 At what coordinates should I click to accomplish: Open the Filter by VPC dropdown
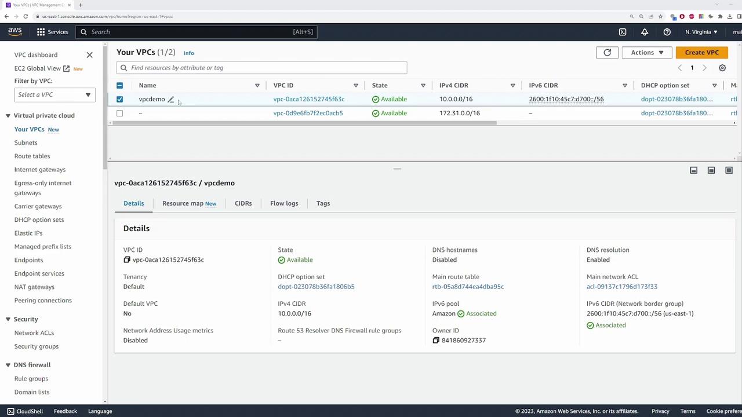tap(54, 95)
